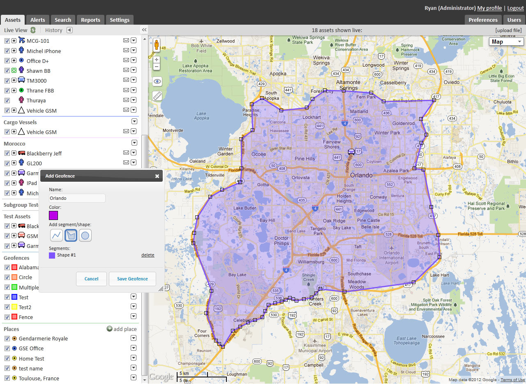526x384 pixels.
Task: Open the Preferences tab
Action: coord(483,20)
